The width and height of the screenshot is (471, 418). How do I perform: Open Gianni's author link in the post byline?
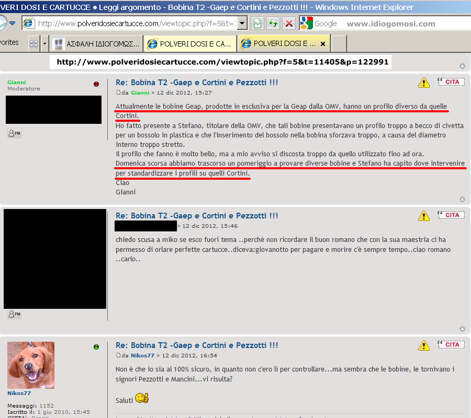coord(140,92)
